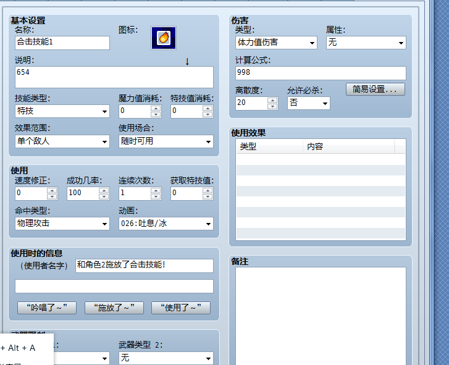
Task: Click the 简易设置... button
Action: click(x=375, y=90)
